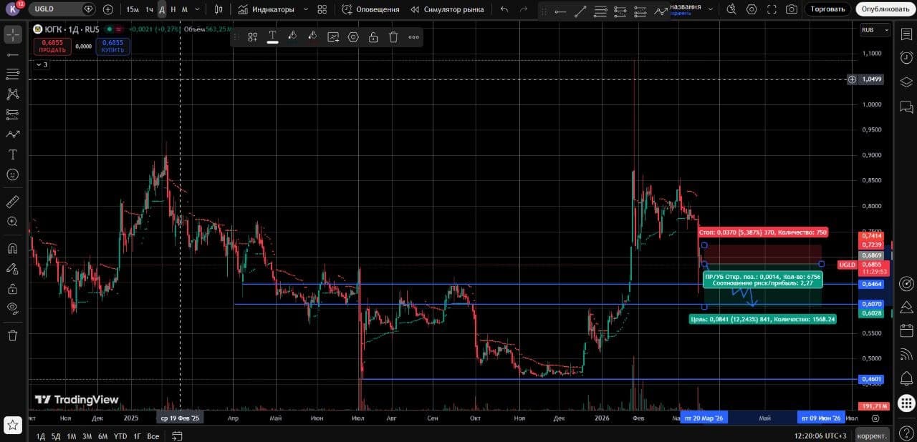Click the UGLD symbol search field
Screen dimensions: 917x442
coord(57,9)
